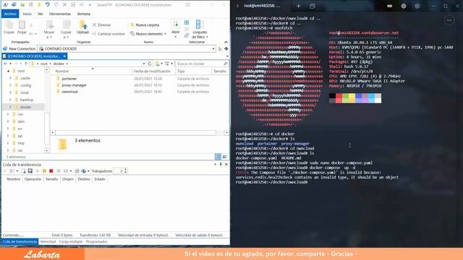Click the red swatch in the neofetch palette
Image resolution: width=463 pixels, height=260 pixels.
[x=339, y=96]
